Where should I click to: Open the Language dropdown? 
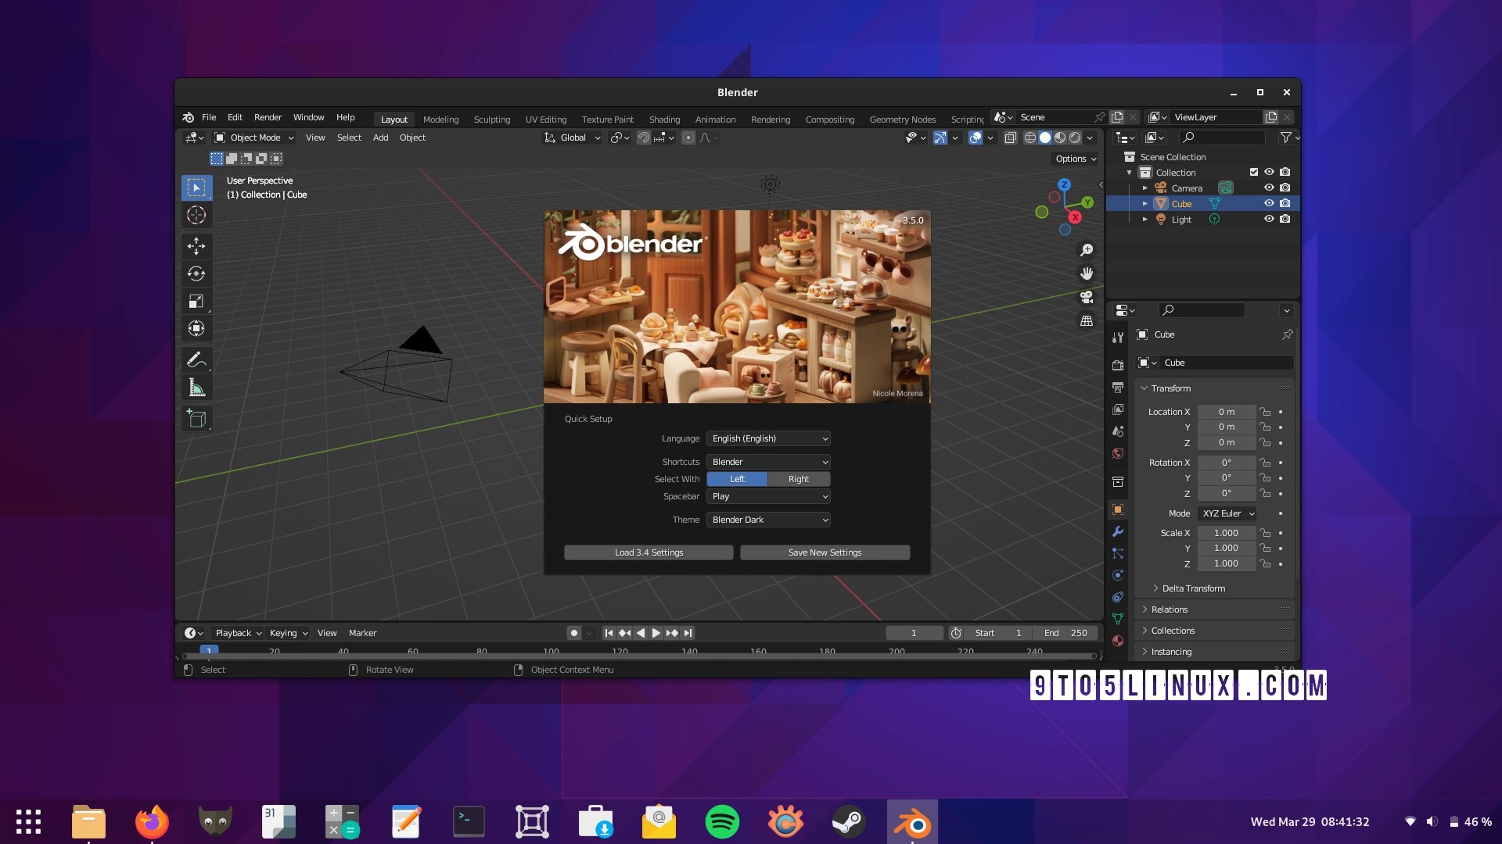767,438
